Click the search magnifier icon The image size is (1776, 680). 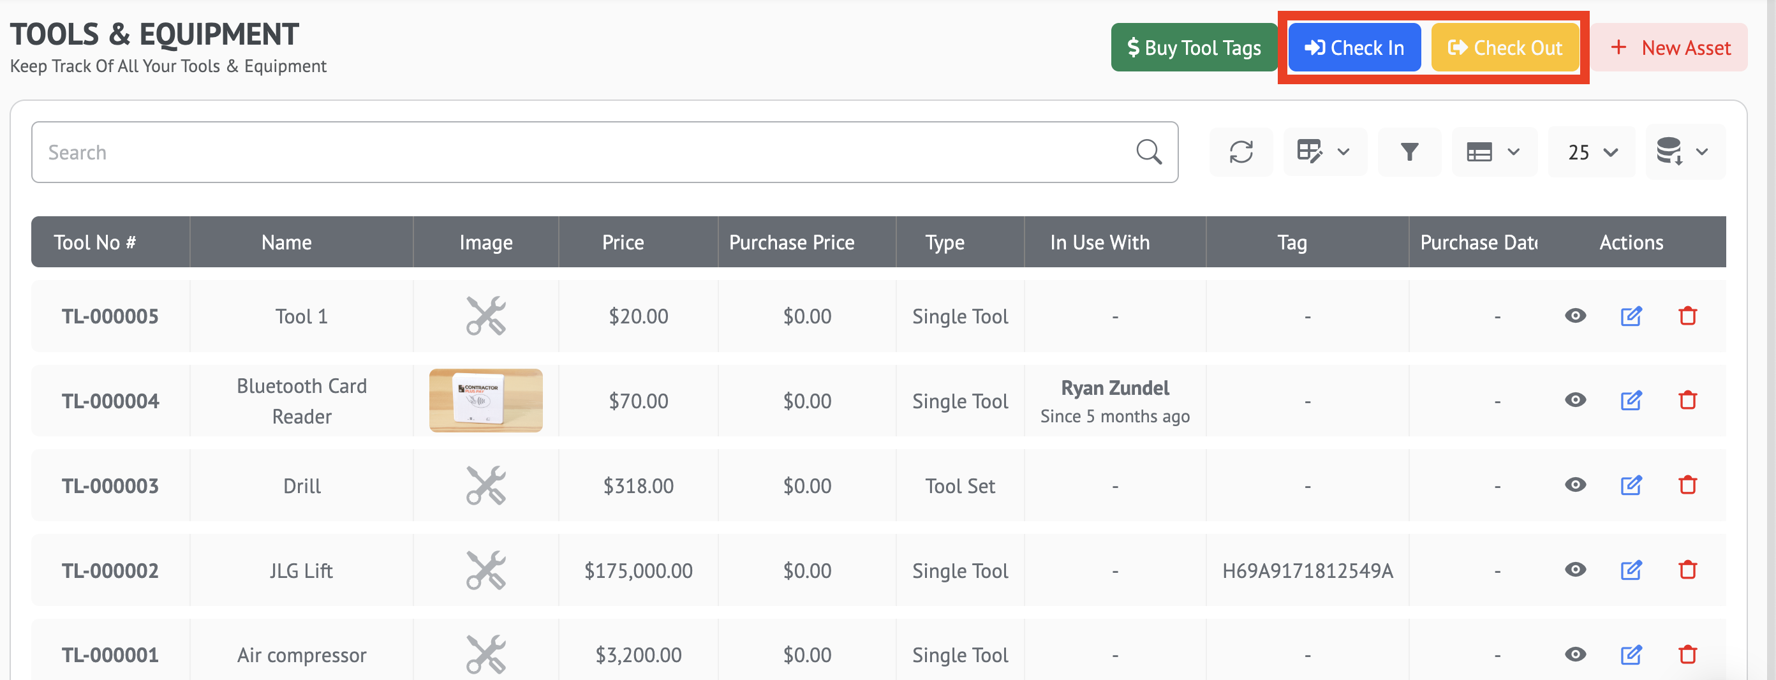[x=1149, y=152]
